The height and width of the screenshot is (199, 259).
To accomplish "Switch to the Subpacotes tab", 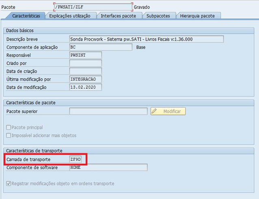I will point(158,16).
